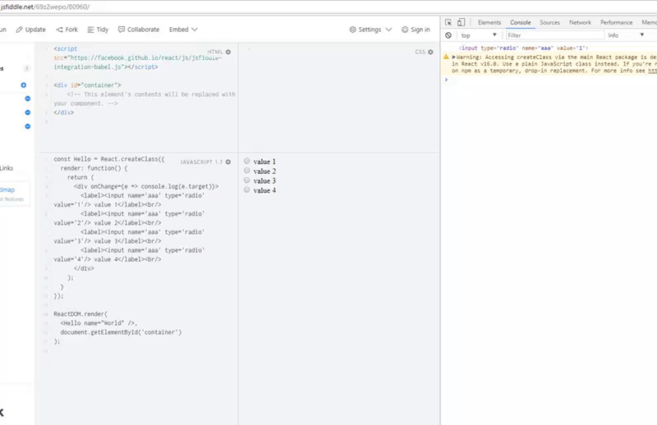Viewport: 657px width, 425px height.
Task: Click the Collaborate button label
Action: click(143, 30)
